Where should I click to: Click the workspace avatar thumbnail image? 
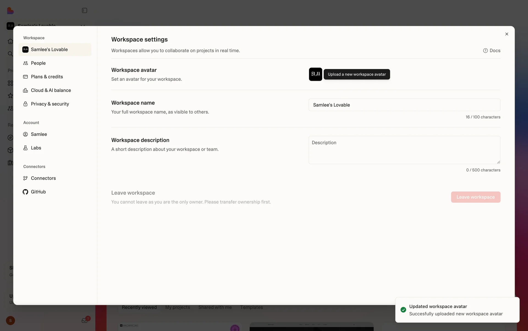(x=315, y=74)
